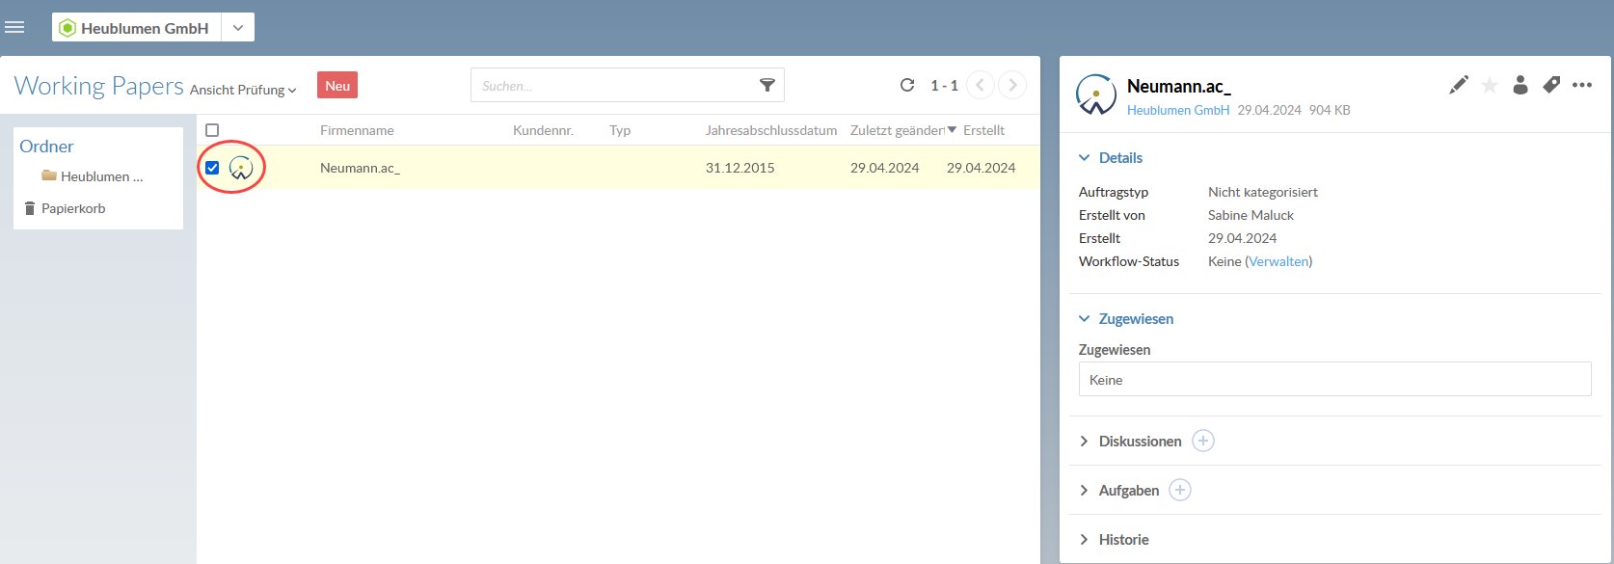Open Heublumen GmbH link in details header
The width and height of the screenshot is (1614, 564).
(1178, 110)
